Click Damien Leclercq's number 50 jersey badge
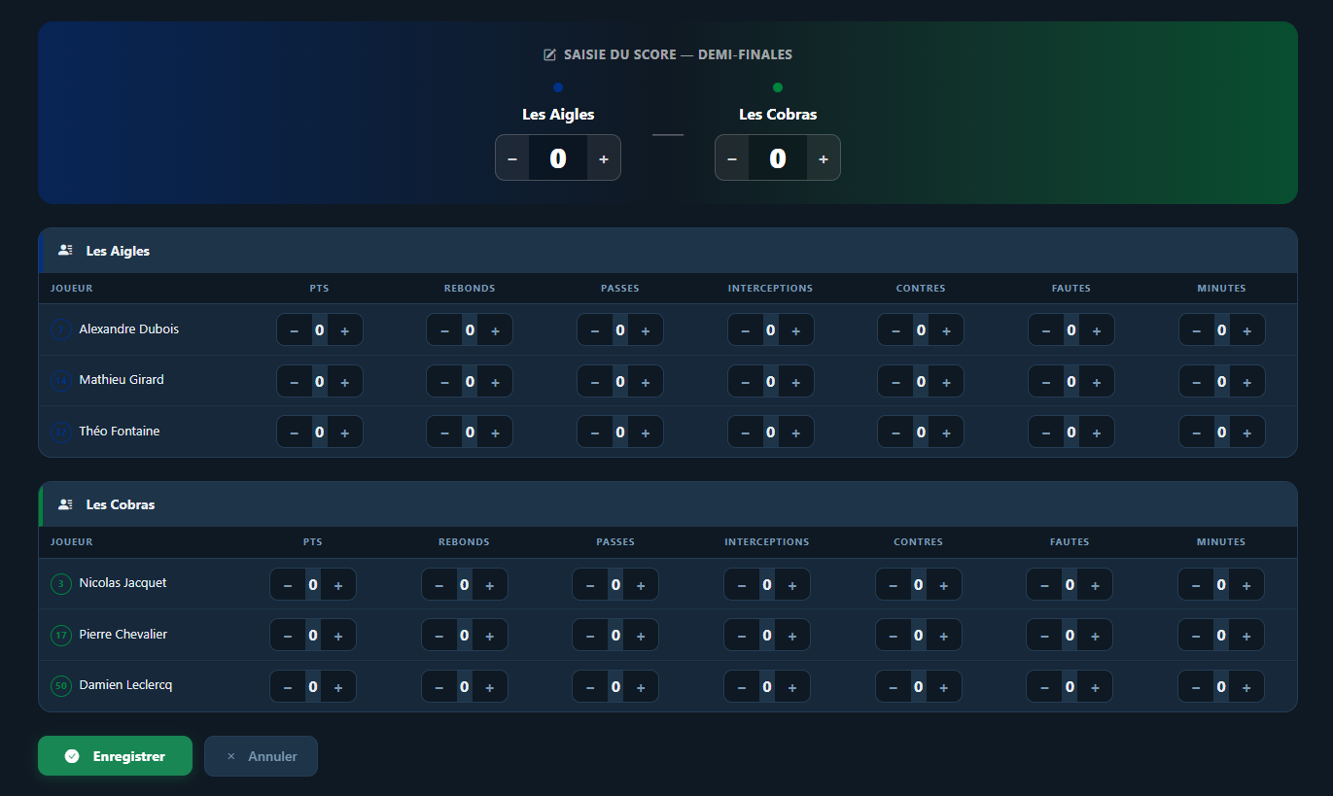 click(x=61, y=686)
